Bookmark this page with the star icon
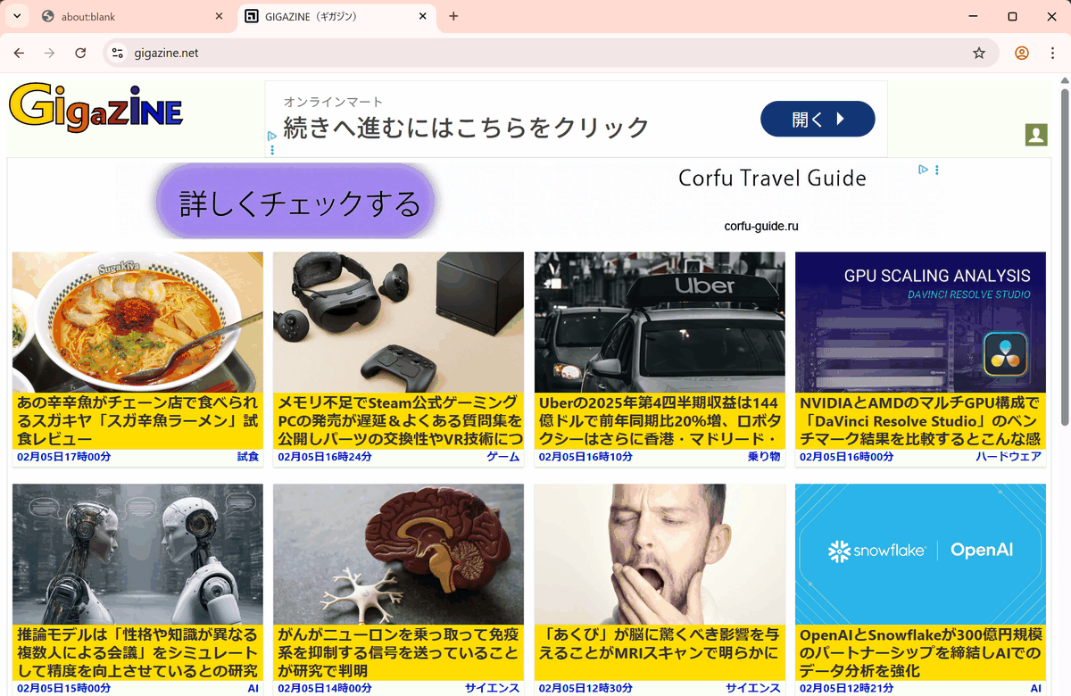 click(x=979, y=54)
